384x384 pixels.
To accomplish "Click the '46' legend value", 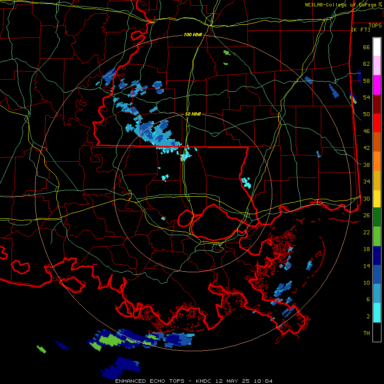I will click(x=367, y=131).
